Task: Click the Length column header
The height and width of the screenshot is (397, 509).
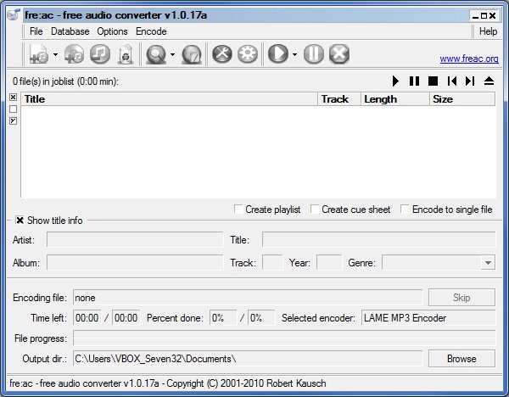Action: [x=395, y=98]
